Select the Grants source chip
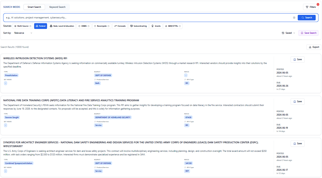 pyautogui.click(x=156, y=26)
